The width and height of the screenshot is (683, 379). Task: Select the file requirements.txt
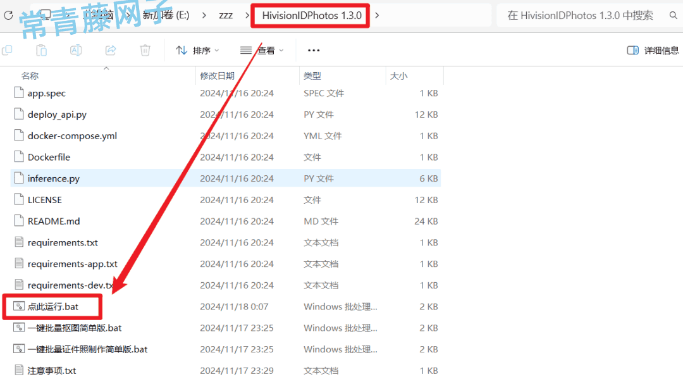pyautogui.click(x=63, y=242)
